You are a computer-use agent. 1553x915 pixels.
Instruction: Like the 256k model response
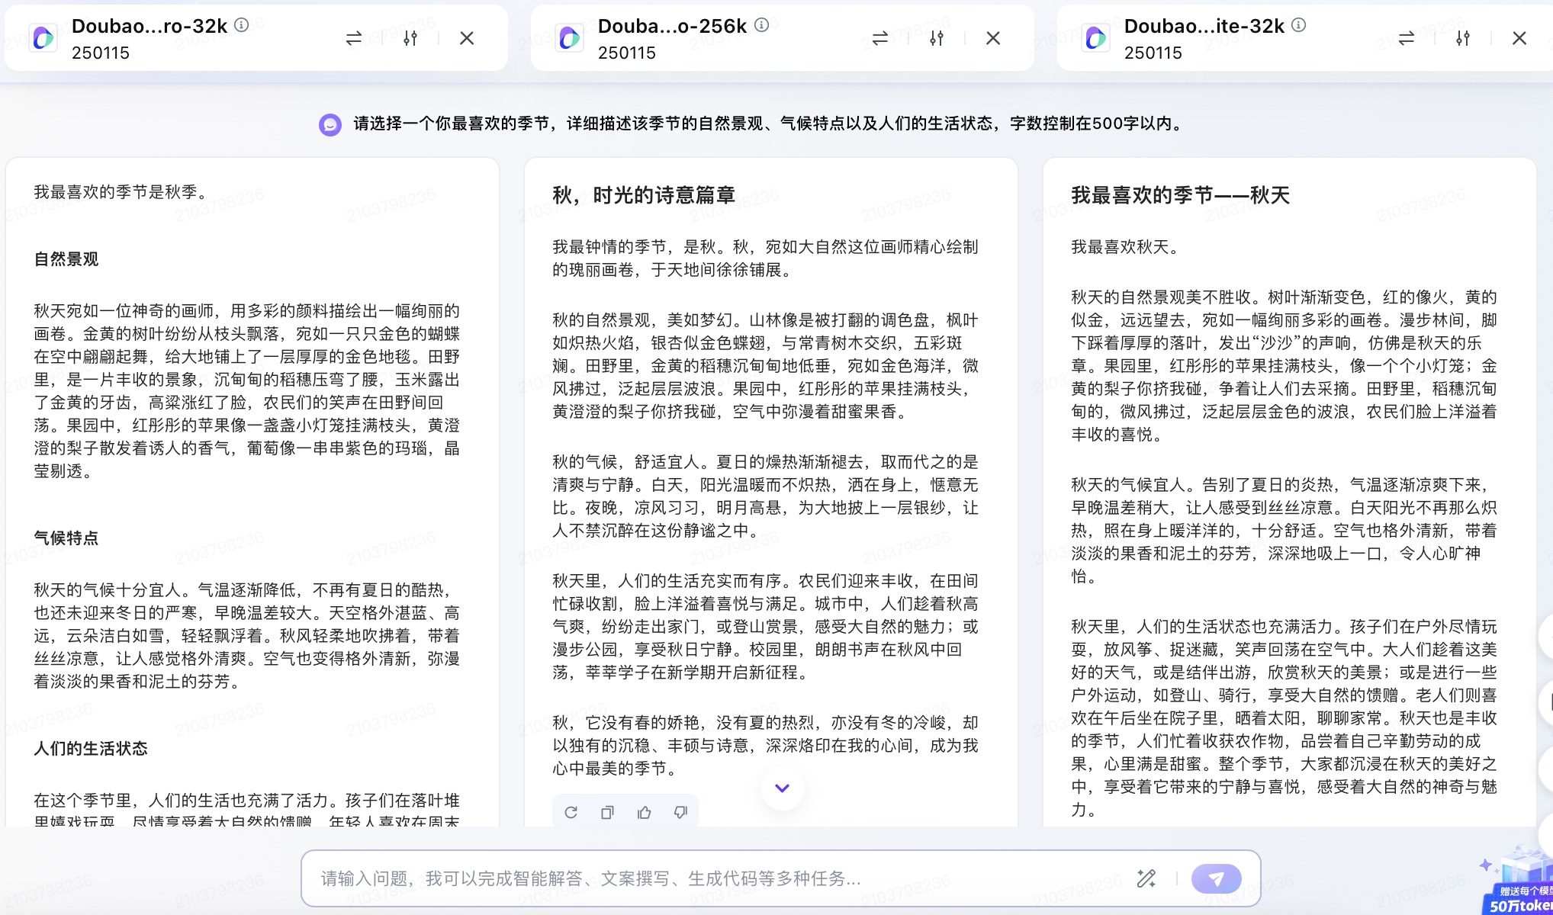tap(644, 813)
